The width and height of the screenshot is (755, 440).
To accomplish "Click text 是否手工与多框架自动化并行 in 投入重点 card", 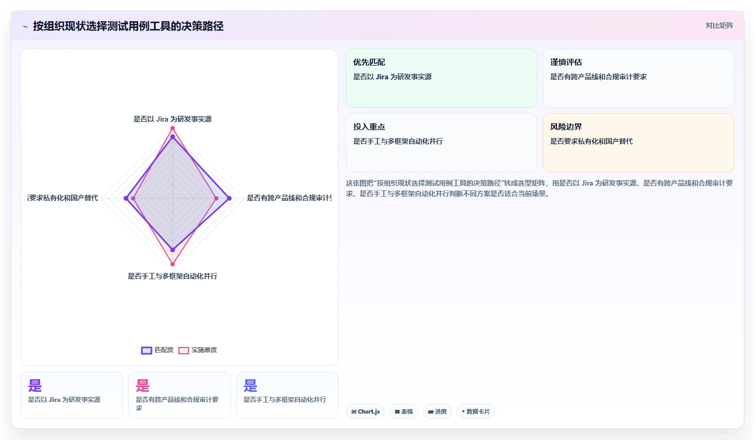I will (398, 142).
